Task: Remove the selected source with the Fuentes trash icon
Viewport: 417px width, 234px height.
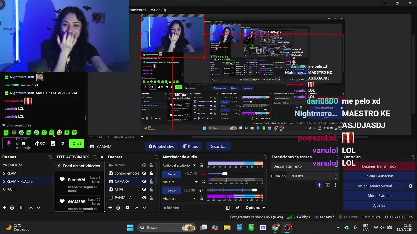Action: point(118,208)
